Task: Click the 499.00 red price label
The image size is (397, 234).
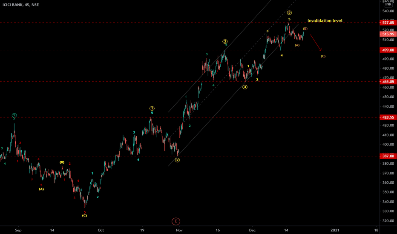Action: (x=388, y=50)
